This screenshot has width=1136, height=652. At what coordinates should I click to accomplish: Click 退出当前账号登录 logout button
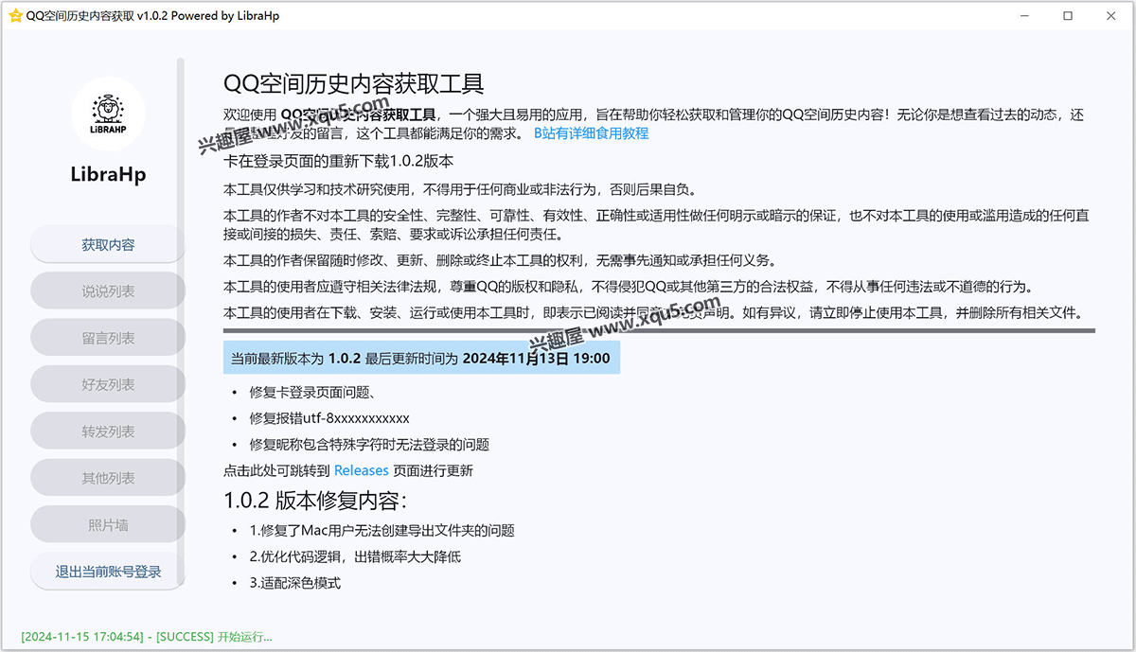pyautogui.click(x=108, y=572)
